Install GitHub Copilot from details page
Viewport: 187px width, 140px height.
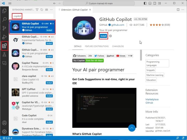[x=103, y=36]
